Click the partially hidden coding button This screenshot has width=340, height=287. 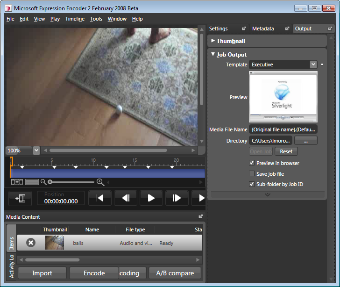133,273
